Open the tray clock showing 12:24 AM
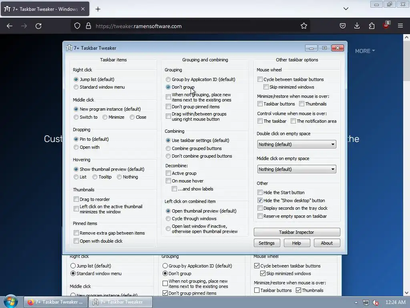 point(395,302)
